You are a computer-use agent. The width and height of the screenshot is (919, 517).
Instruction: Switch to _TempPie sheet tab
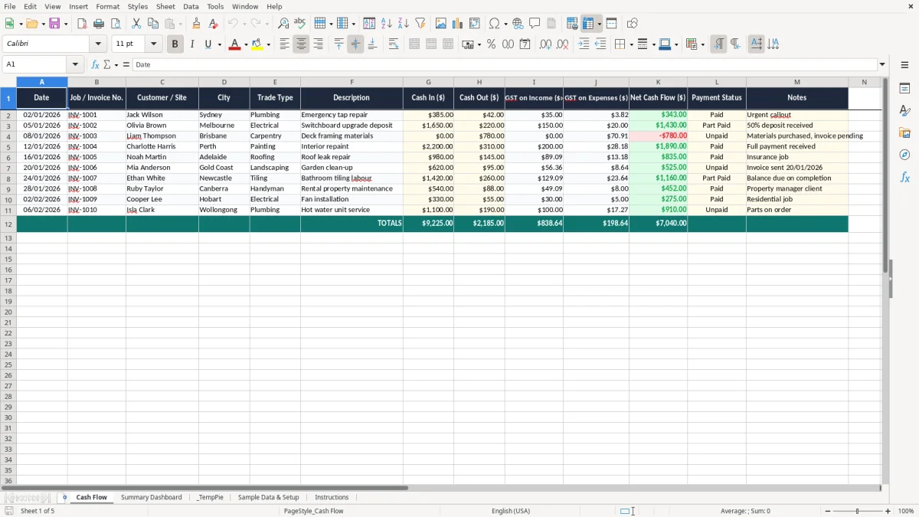pyautogui.click(x=210, y=497)
